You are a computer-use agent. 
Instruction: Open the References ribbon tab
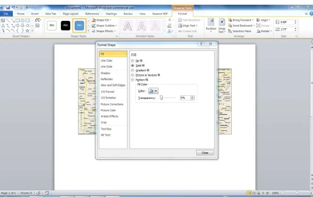click(x=92, y=14)
